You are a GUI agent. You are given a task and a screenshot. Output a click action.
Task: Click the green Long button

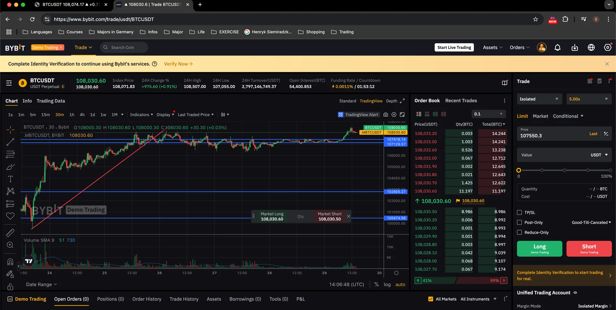coord(539,249)
